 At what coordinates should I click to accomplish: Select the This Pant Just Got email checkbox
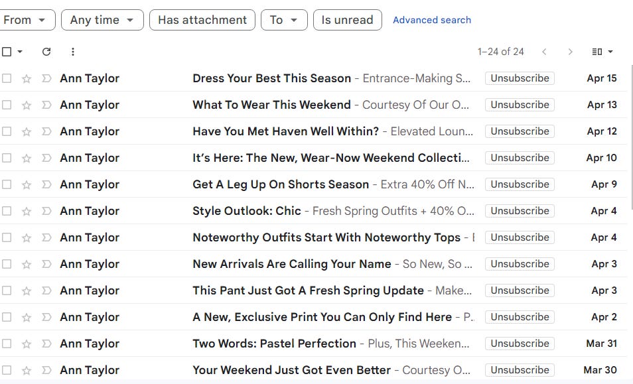tap(7, 291)
